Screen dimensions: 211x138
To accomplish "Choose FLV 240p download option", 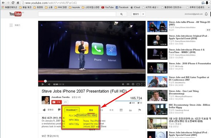I will tap(73, 116).
